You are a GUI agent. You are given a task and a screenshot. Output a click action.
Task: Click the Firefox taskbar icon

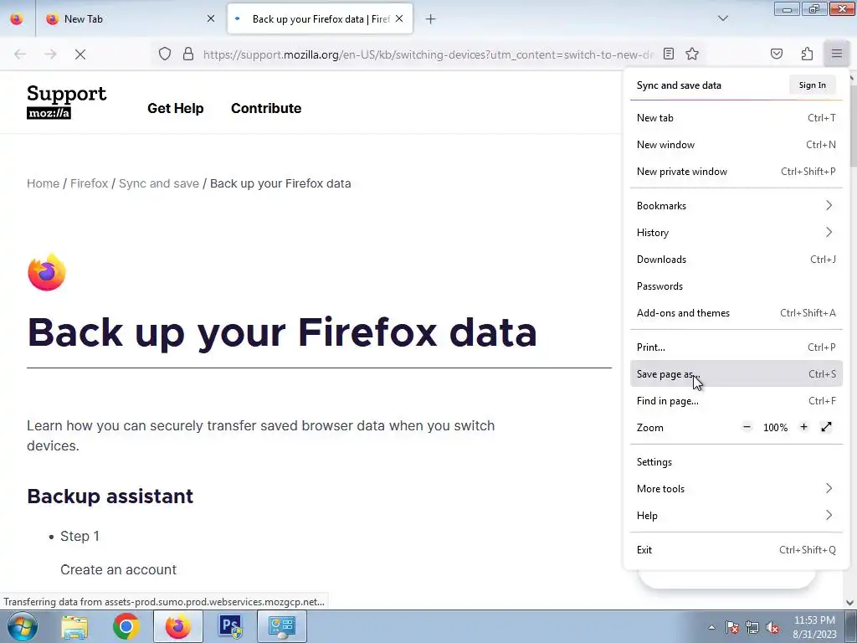177,626
